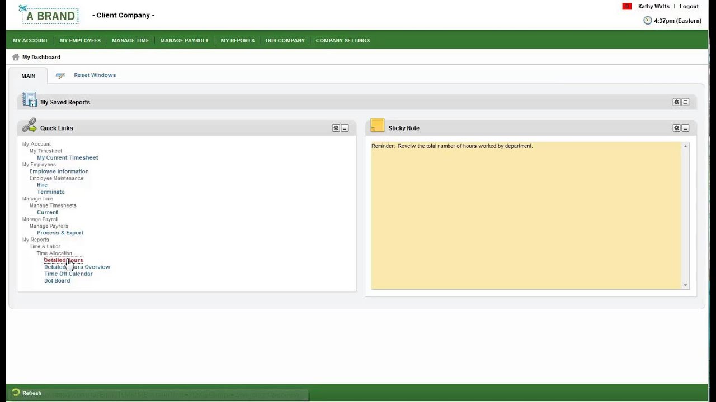Open the My Employees menu
The image size is (716, 402).
[80, 40]
